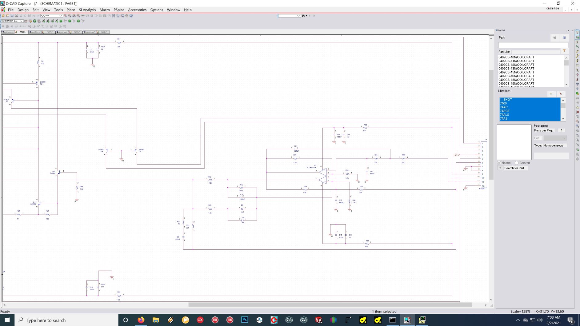Click the Place Part tool in the right tool palette
580x326 pixels.
pyautogui.click(x=577, y=37)
